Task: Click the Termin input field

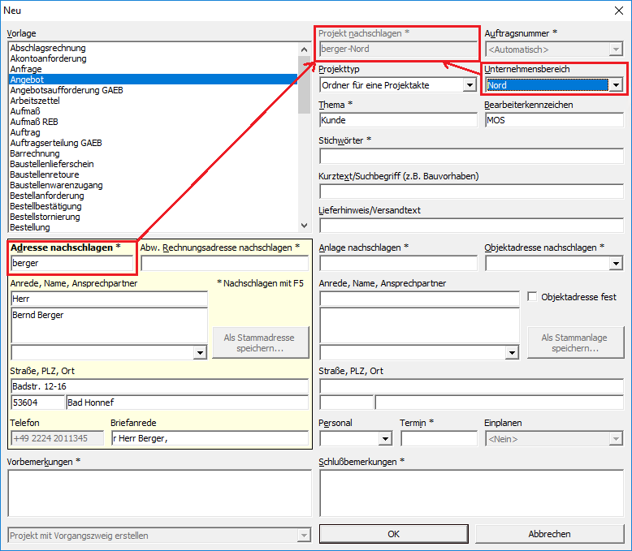Action: [439, 439]
